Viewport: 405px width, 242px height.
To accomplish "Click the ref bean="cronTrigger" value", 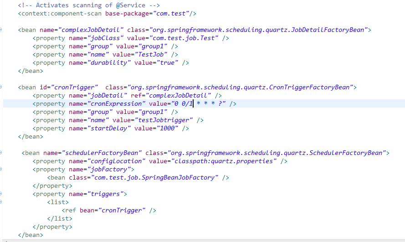I will click(122, 211).
